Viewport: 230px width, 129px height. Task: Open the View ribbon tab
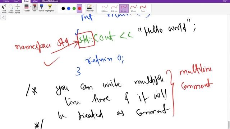click(35, 1)
